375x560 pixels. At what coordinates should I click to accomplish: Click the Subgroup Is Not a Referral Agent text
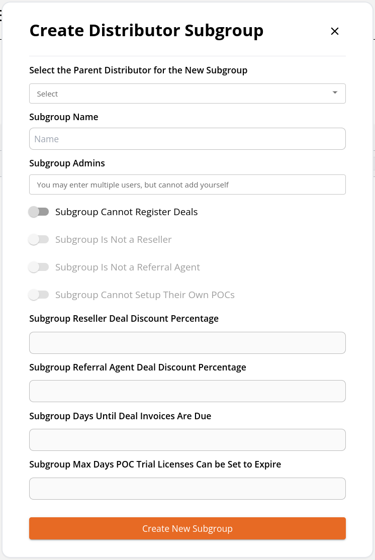[128, 267]
